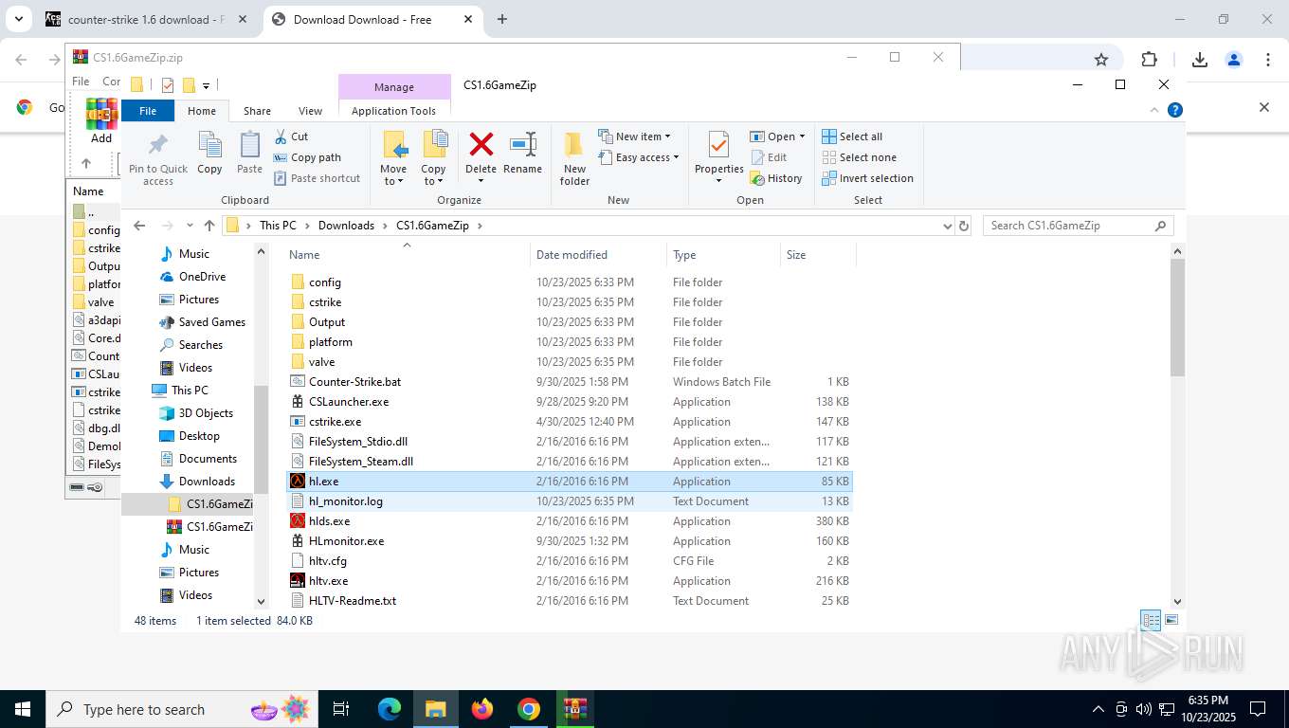1289x728 pixels.
Task: Open the Move to dropdown
Action: click(x=393, y=175)
